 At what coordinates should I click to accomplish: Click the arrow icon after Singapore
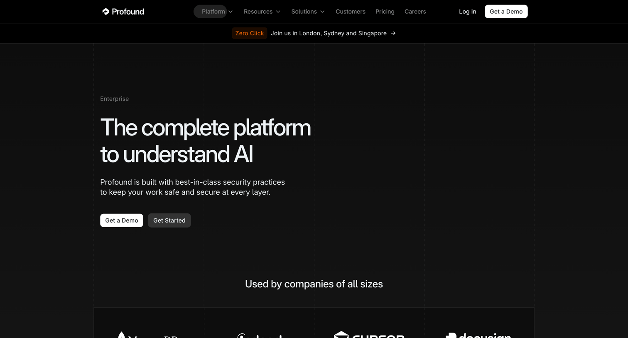[393, 33]
